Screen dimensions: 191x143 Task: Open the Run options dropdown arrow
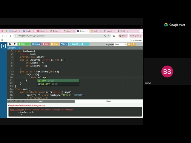pyautogui.click(x=28, y=44)
